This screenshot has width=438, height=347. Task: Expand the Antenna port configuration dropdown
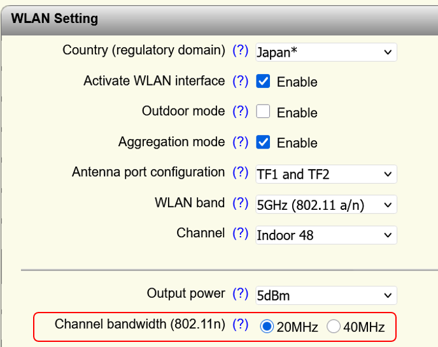point(326,174)
